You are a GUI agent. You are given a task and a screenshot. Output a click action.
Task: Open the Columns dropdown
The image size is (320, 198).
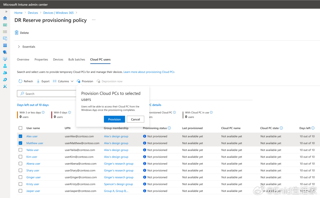63,81
